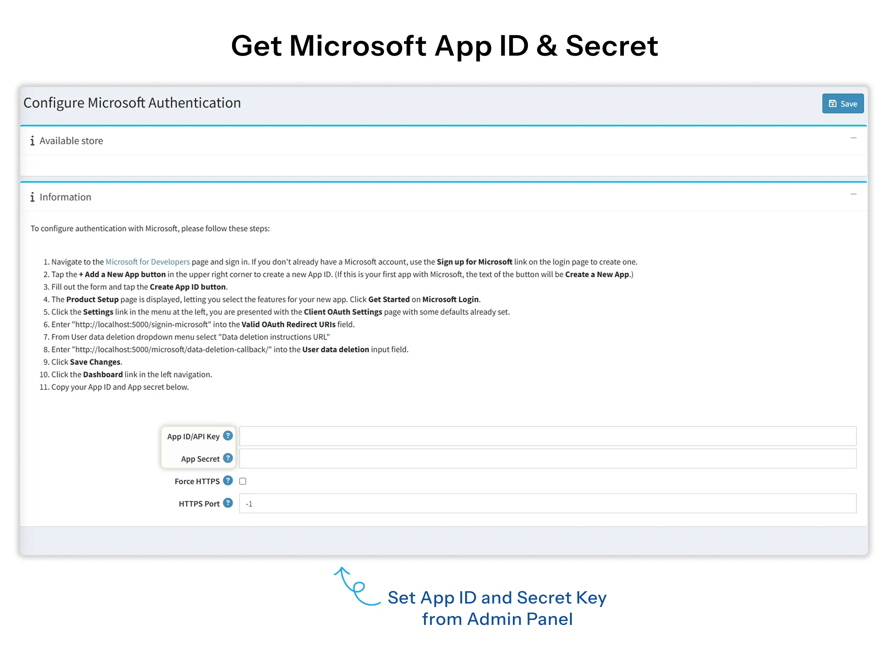The image size is (888, 662).
Task: Click the Configure Microsoft Authentication heading
Action: (132, 103)
